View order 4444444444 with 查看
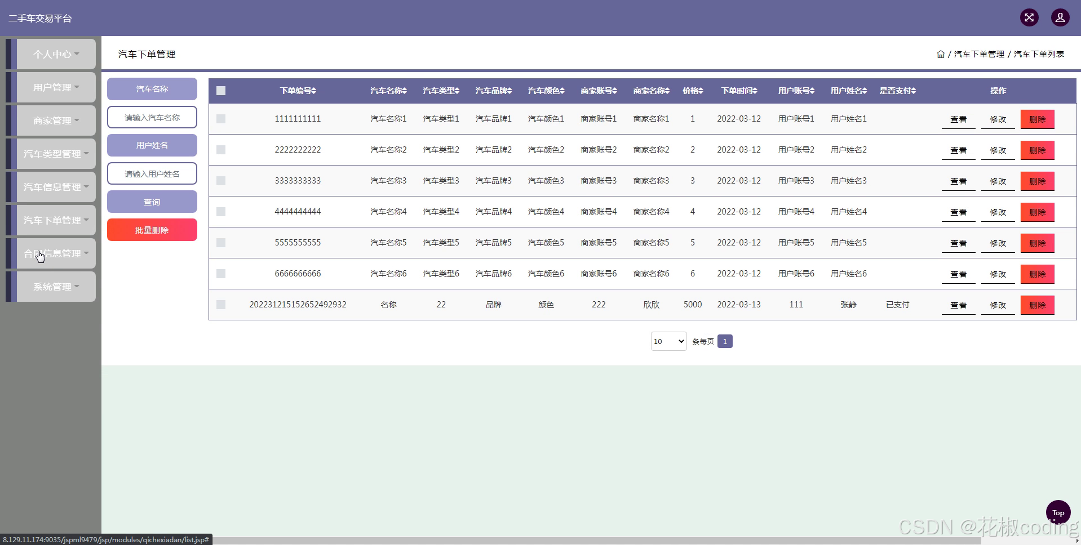 (x=958, y=212)
